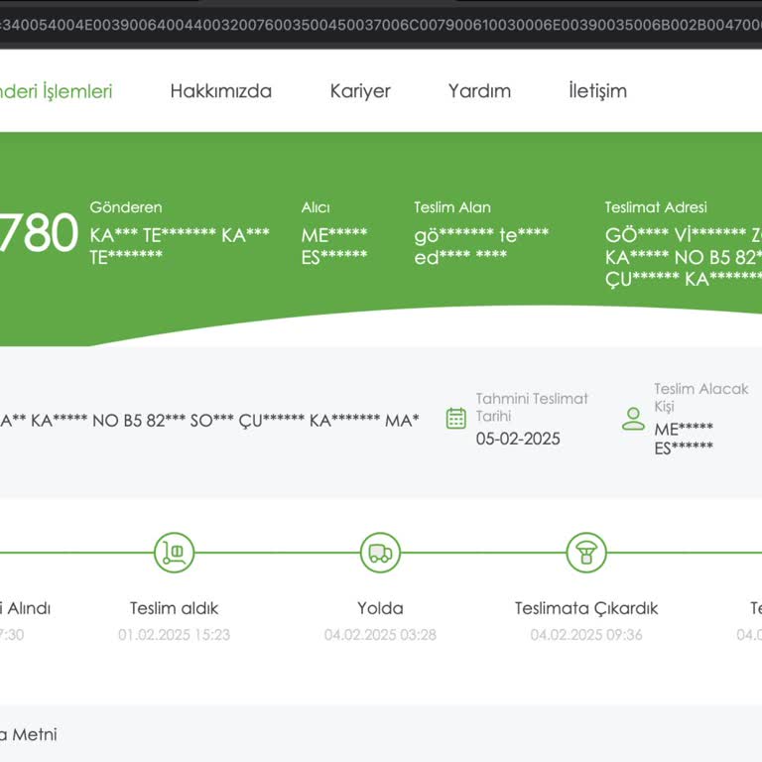Click the ME***** ES****** name under Teslim Alacak Kişi

tap(684, 439)
